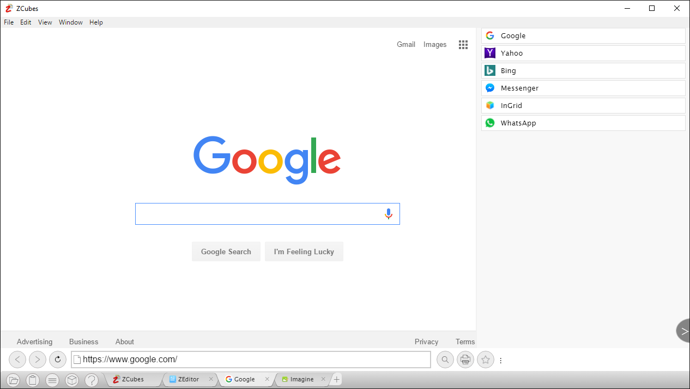The width and height of the screenshot is (690, 389).
Task: Click the address bar URL field
Action: coord(251,360)
